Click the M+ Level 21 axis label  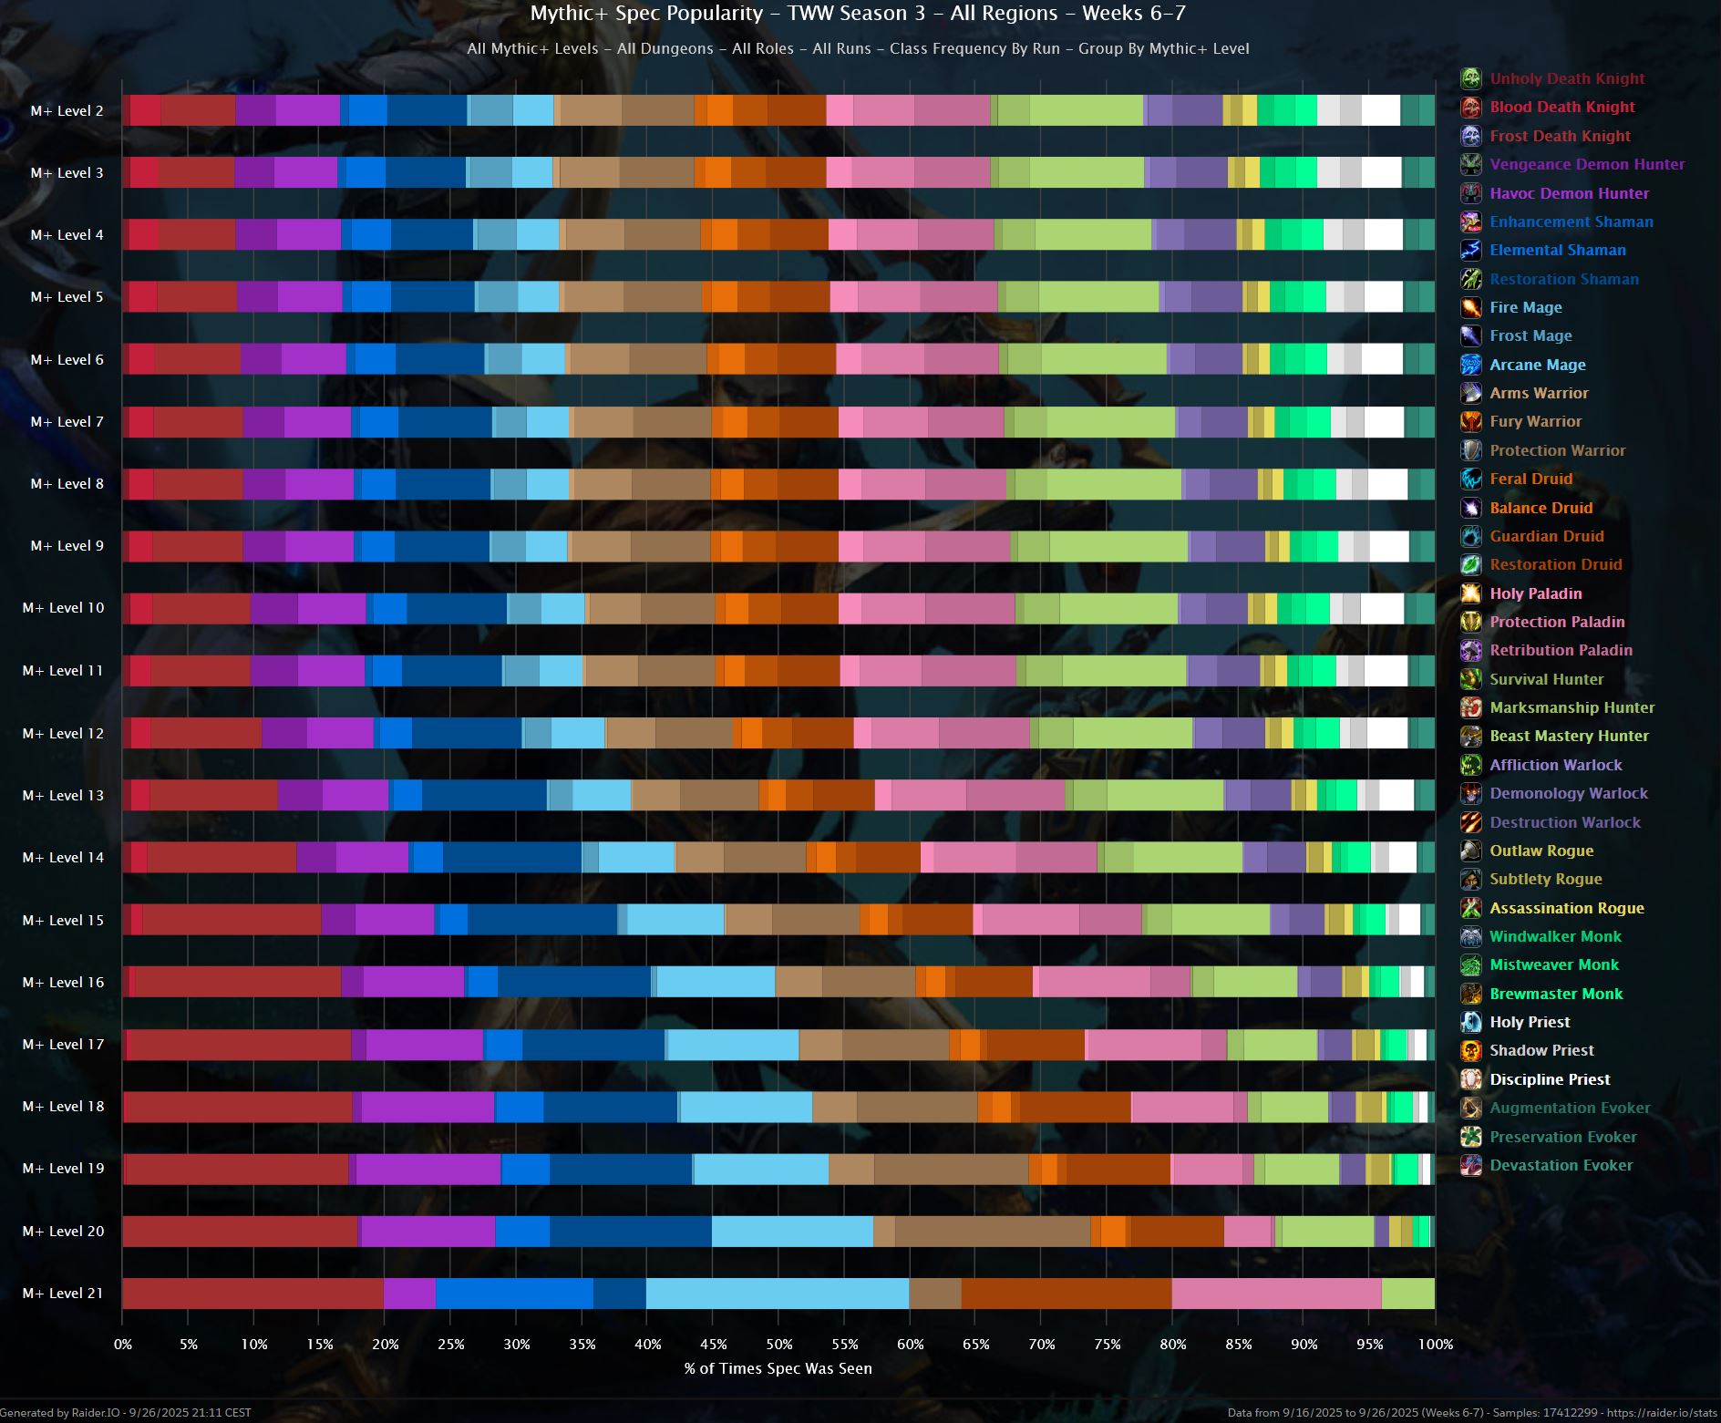point(63,1293)
